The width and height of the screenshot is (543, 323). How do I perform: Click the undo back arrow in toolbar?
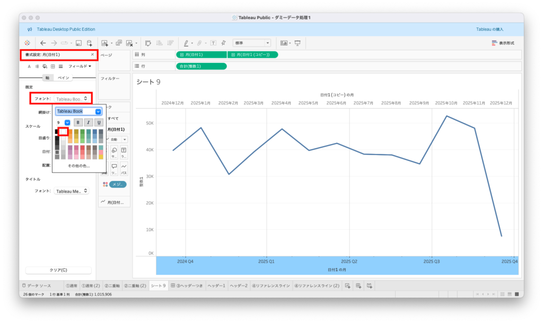click(43, 43)
